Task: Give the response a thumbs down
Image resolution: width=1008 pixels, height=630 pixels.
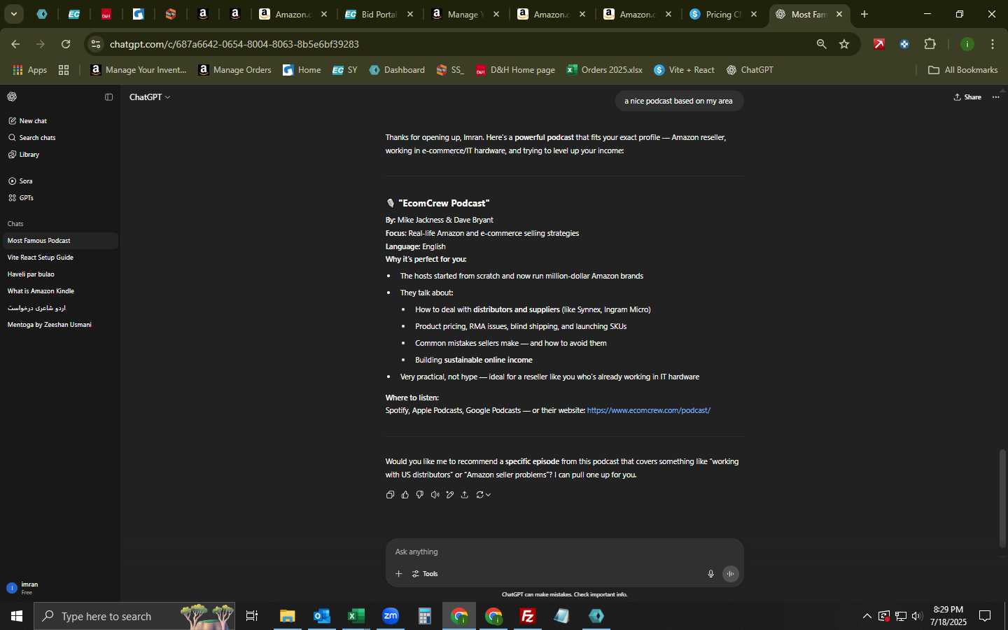Action: [x=420, y=495]
